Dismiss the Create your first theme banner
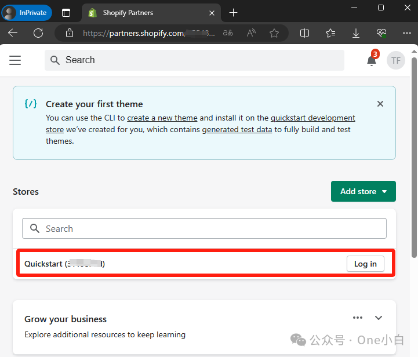 pyautogui.click(x=380, y=104)
